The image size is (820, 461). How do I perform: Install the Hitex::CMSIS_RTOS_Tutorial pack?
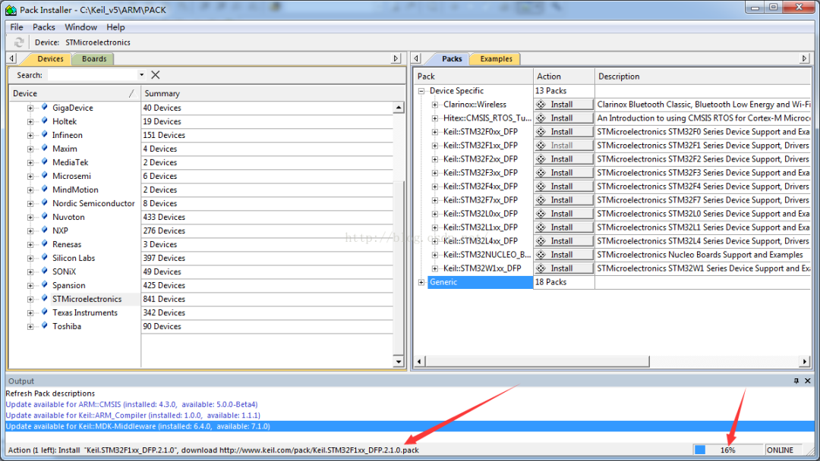coord(563,118)
